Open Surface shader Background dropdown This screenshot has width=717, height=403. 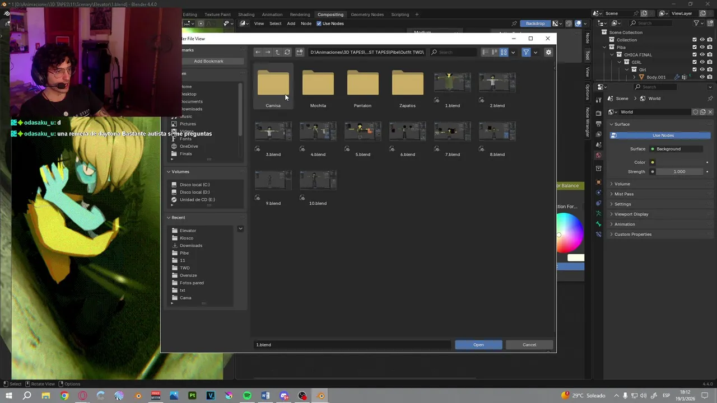click(676, 149)
